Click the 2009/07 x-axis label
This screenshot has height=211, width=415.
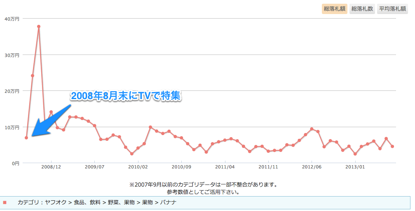pos(95,167)
